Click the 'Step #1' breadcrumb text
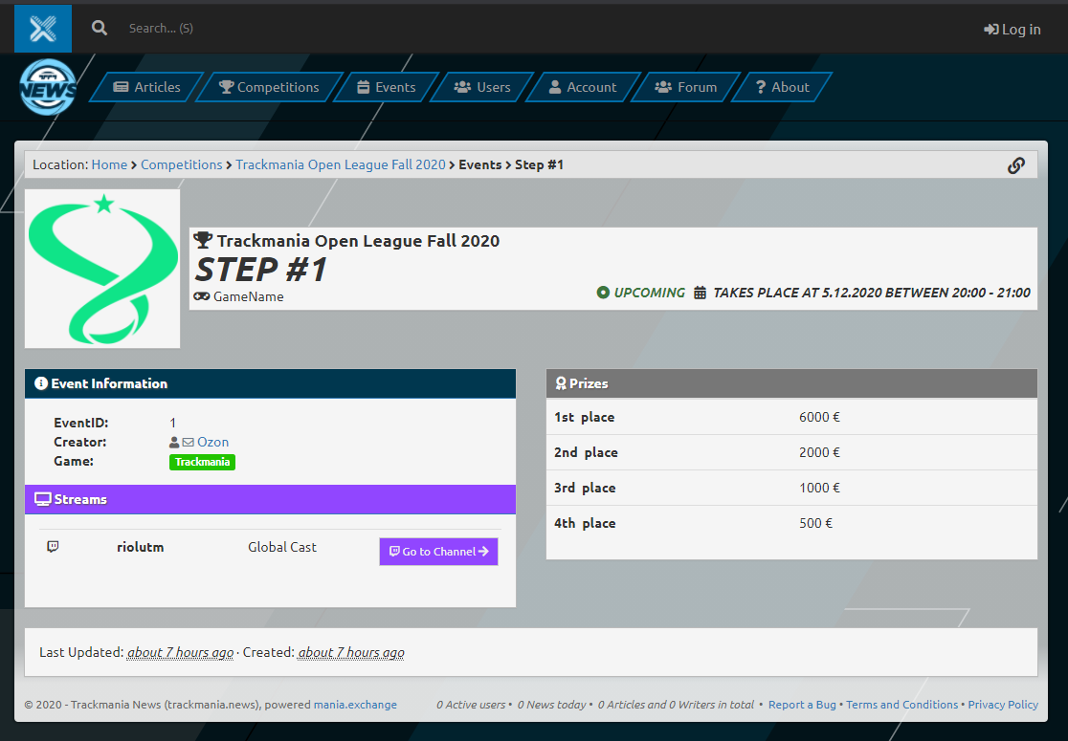Viewport: 1068px width, 741px height. pos(539,164)
